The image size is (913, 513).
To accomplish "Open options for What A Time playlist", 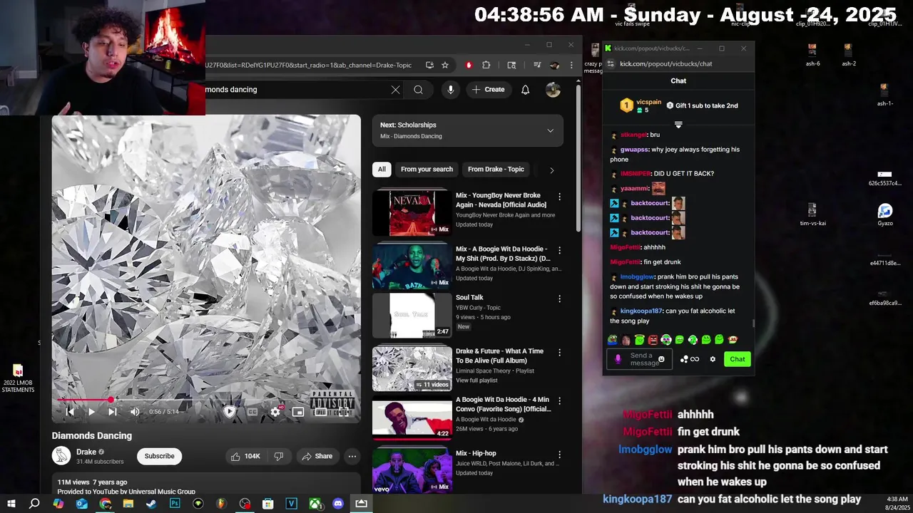I will coord(559,353).
